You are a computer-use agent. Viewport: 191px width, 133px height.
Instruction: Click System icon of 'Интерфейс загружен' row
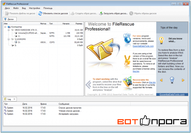(5, 114)
